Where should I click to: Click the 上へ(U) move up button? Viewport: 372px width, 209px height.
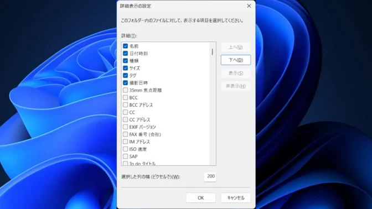(236, 47)
